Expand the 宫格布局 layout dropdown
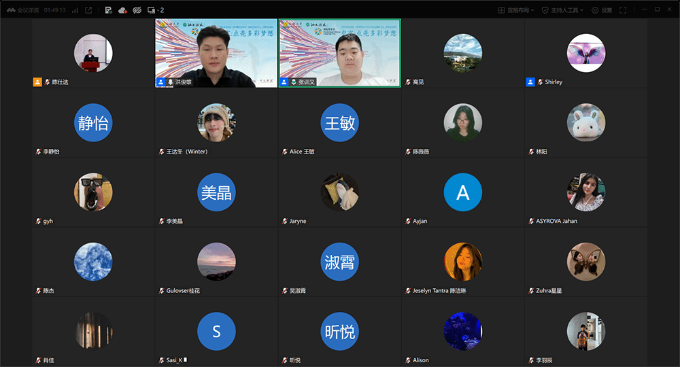Viewport: 680px width, 367px height. pyautogui.click(x=516, y=10)
